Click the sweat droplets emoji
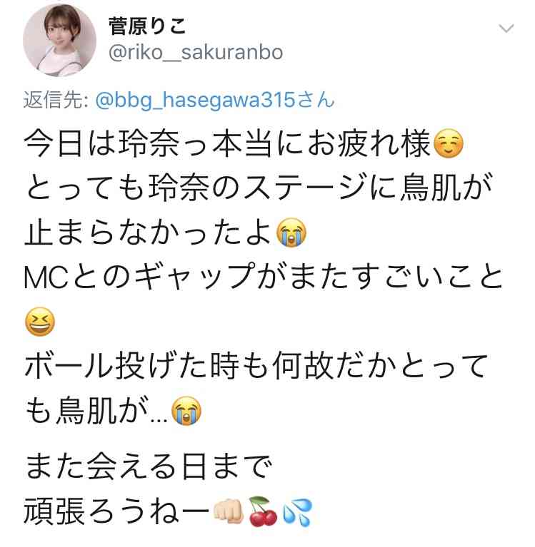The image size is (535, 547). [x=297, y=511]
